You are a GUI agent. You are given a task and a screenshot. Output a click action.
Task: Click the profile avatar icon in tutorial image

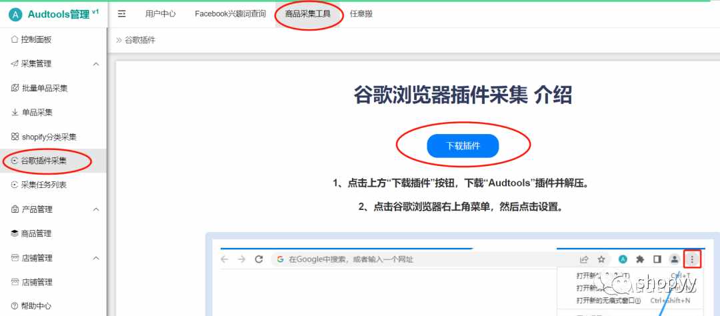[675, 259]
